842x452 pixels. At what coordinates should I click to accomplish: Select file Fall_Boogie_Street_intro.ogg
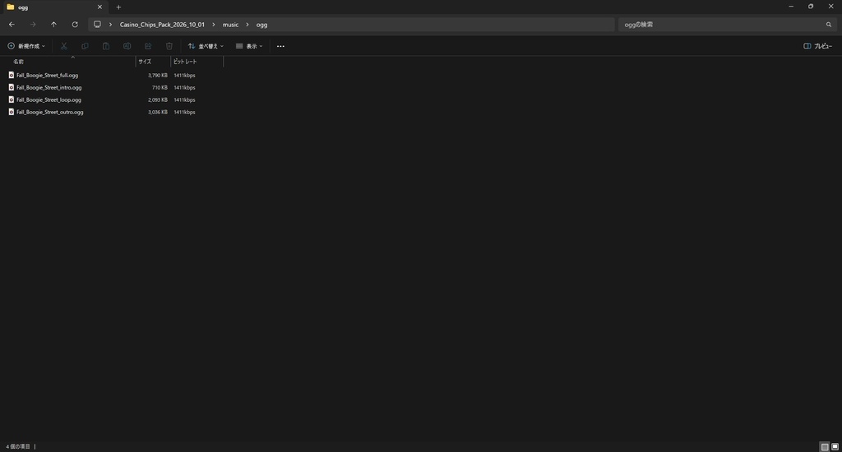[x=49, y=87]
